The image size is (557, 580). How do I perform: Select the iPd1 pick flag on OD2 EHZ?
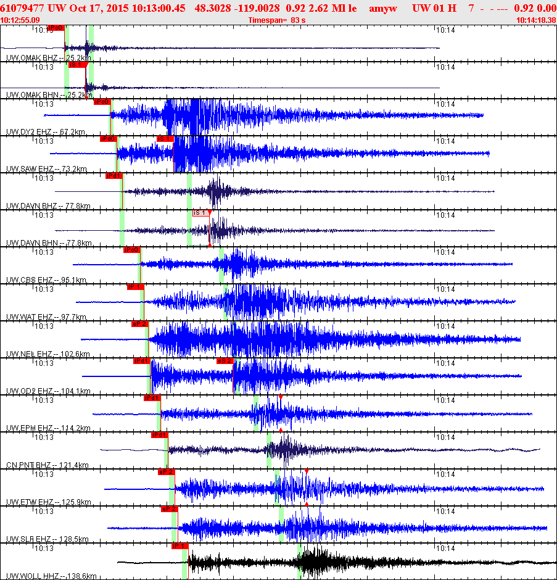coord(142,361)
